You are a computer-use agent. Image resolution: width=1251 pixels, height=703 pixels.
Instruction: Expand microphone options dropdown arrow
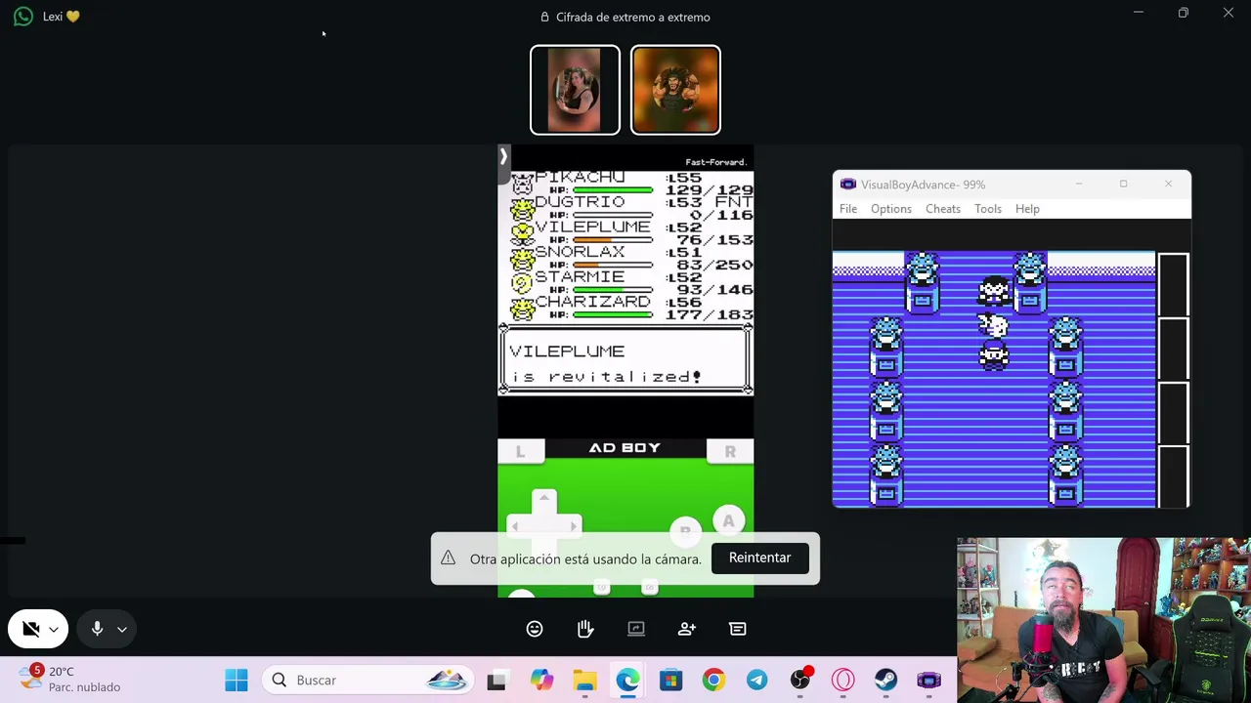click(122, 630)
